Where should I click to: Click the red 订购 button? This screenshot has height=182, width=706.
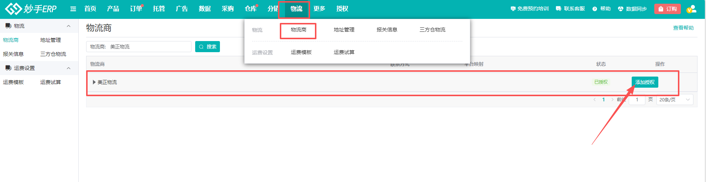point(668,9)
